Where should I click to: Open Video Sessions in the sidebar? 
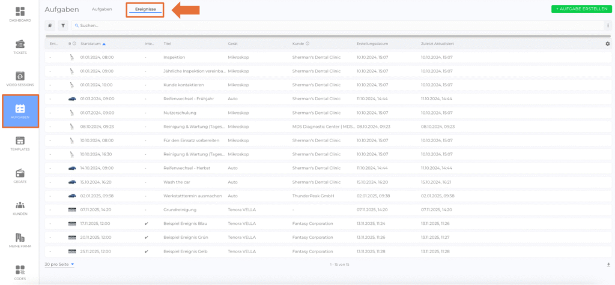pos(20,79)
